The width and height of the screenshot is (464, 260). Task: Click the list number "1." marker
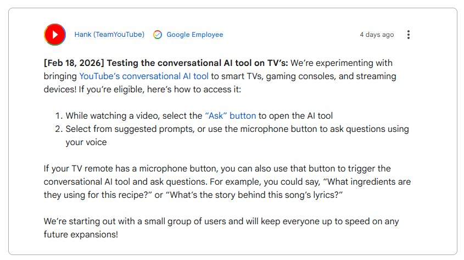point(58,116)
